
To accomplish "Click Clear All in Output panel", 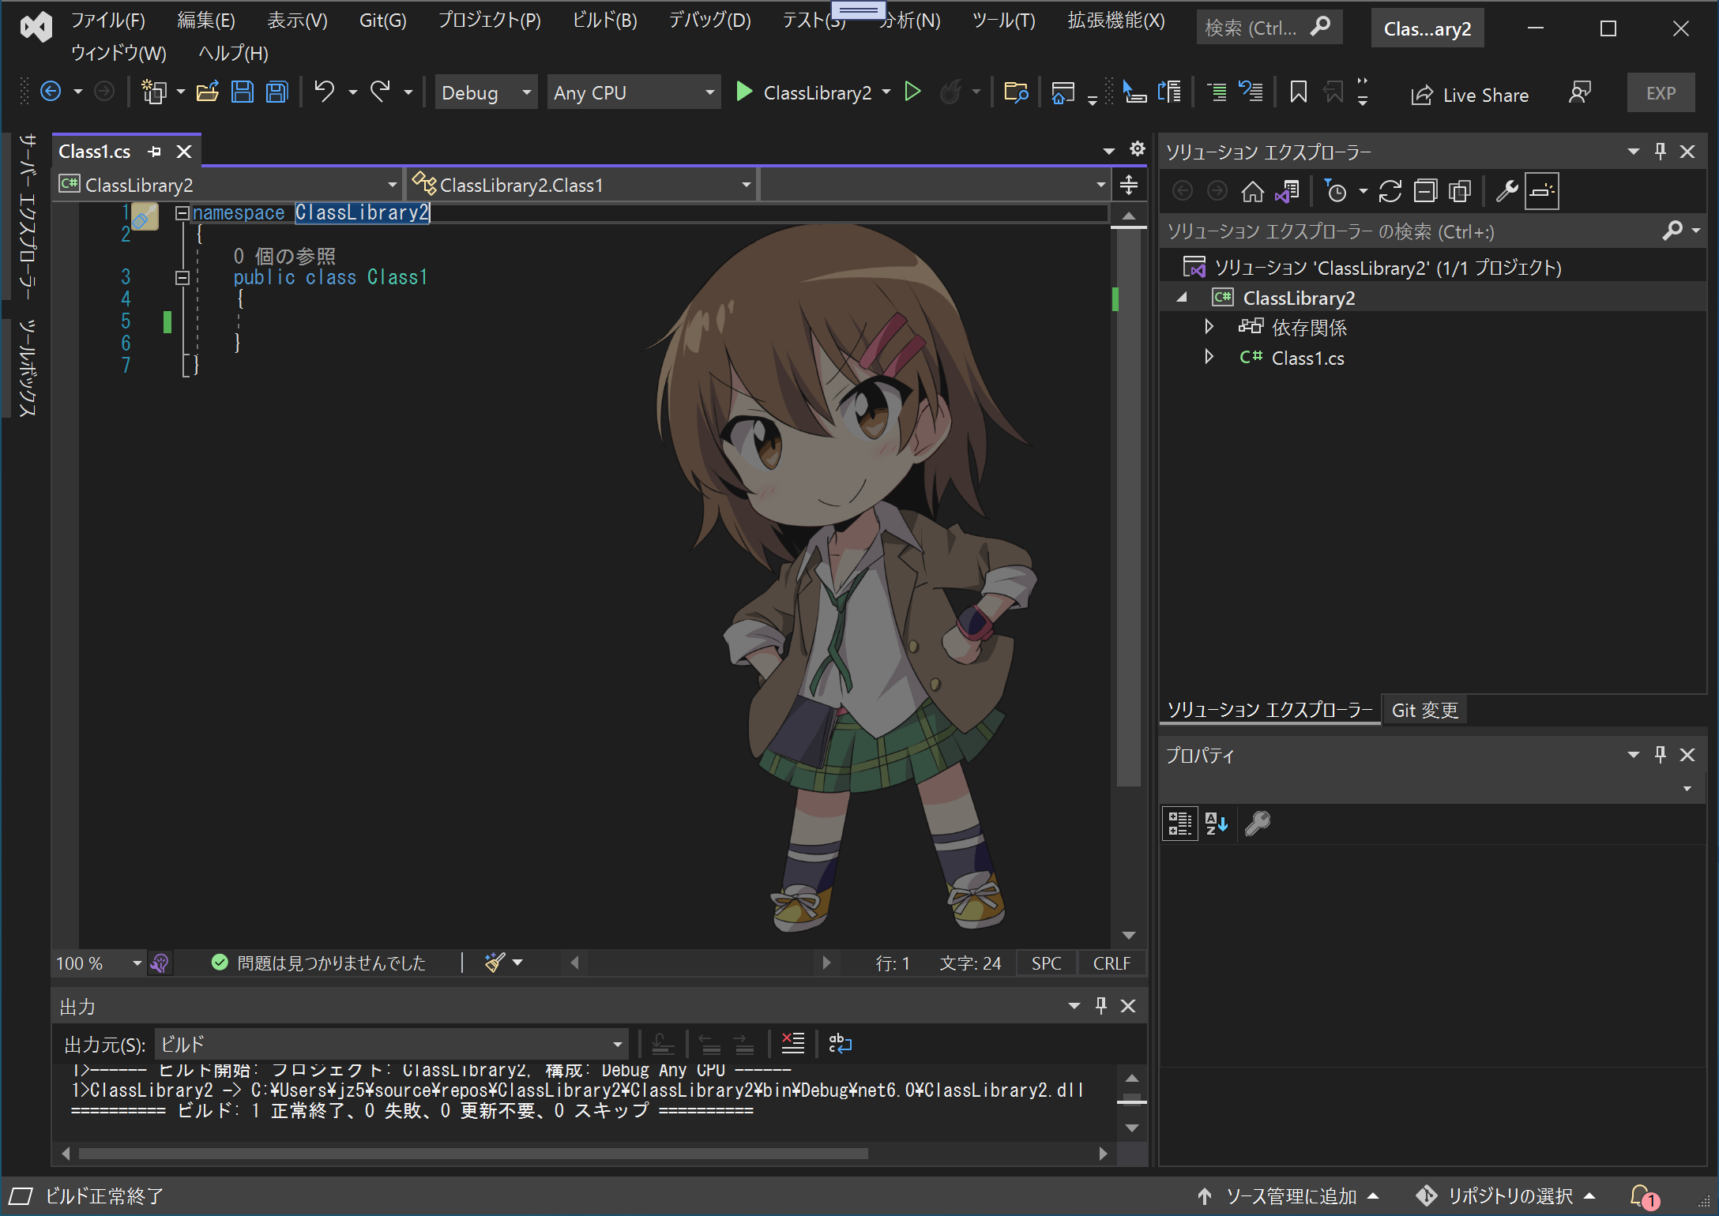I will coord(792,1044).
